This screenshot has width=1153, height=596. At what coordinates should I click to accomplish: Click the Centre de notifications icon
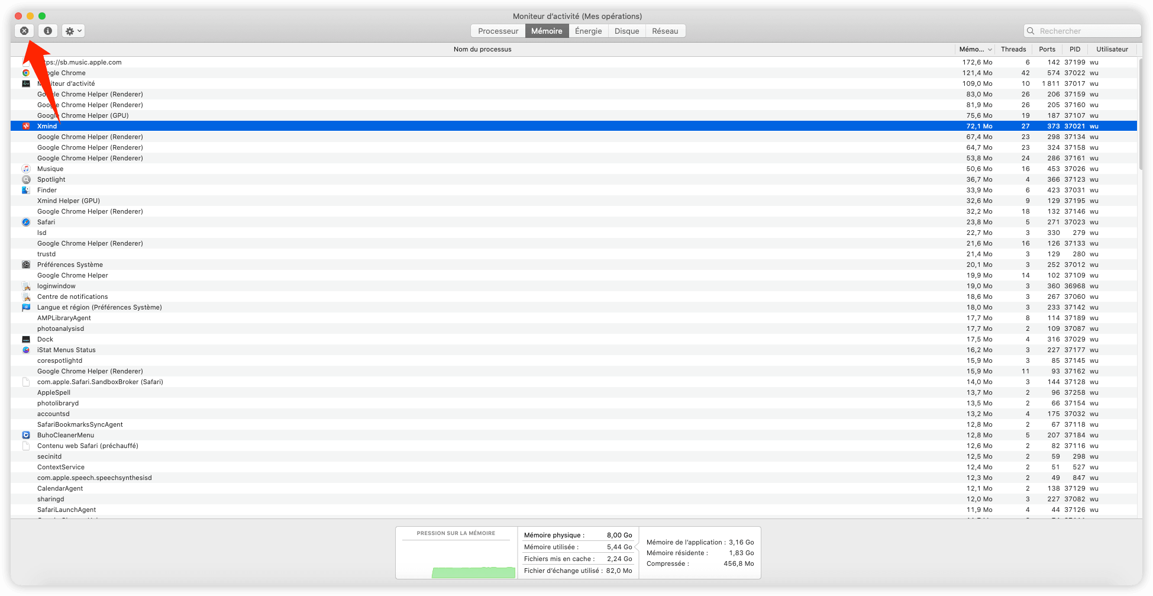pyautogui.click(x=26, y=297)
